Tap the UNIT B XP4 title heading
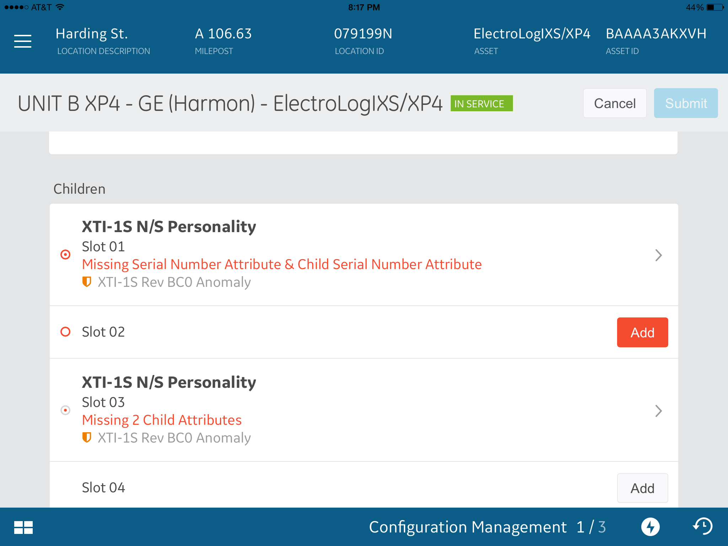Viewport: 728px width, 546px height. (x=230, y=103)
